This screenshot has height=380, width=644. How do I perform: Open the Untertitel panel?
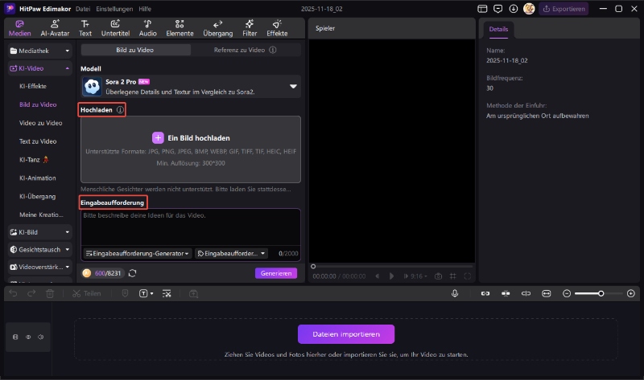click(115, 28)
